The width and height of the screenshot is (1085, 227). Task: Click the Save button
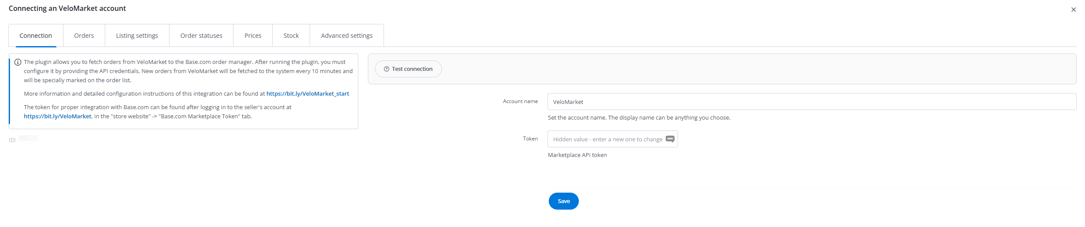click(564, 201)
